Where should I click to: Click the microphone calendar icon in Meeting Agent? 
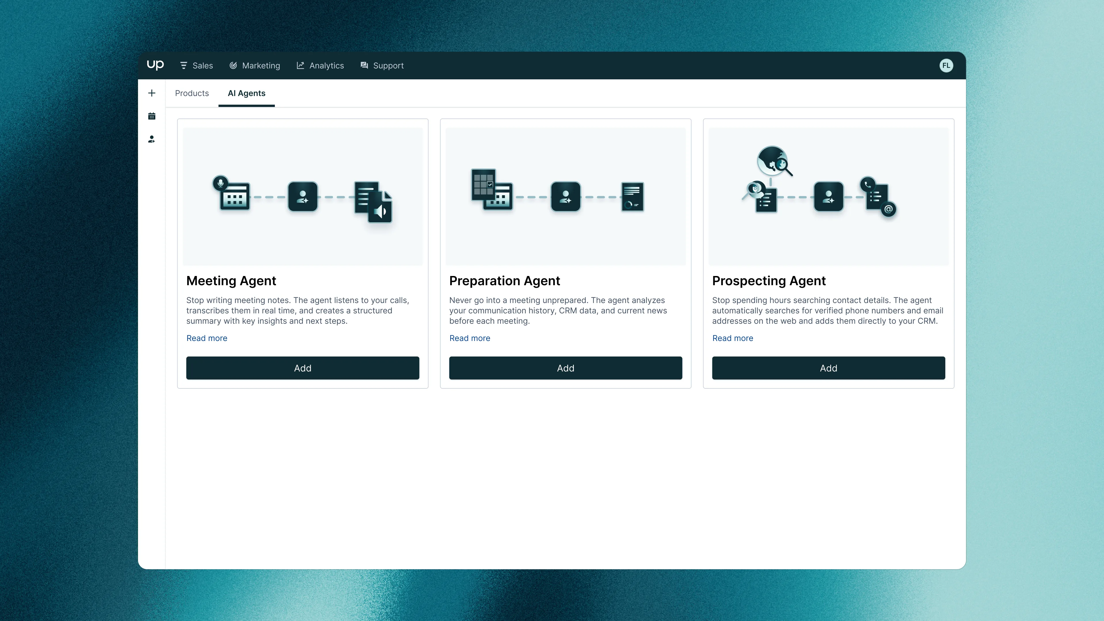click(231, 193)
